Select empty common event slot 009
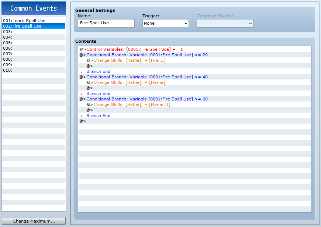Image resolution: width=321 pixels, height=227 pixels. point(34,65)
